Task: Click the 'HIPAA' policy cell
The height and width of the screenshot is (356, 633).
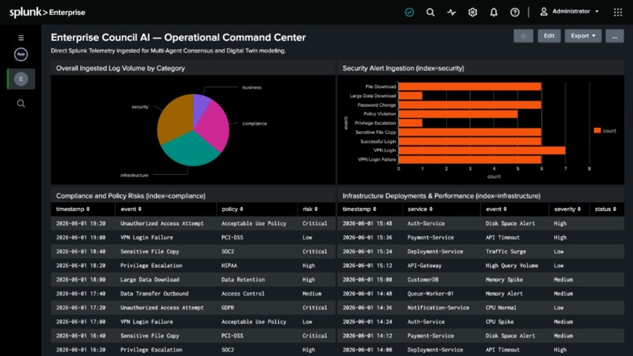Action: click(x=229, y=266)
